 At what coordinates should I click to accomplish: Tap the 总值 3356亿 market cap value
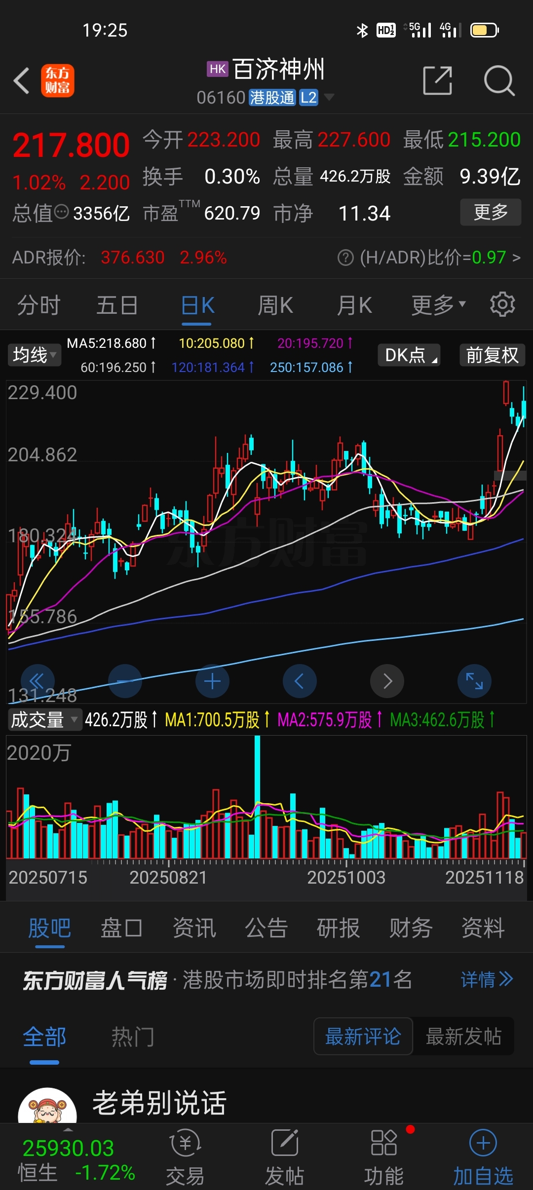click(101, 213)
